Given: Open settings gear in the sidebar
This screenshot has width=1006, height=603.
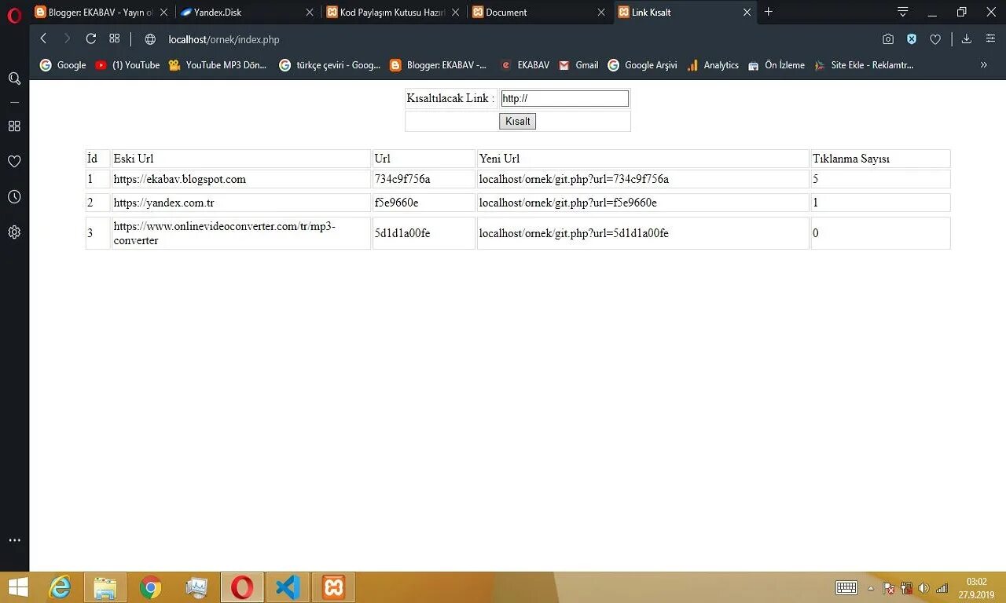Looking at the screenshot, I should 14,232.
